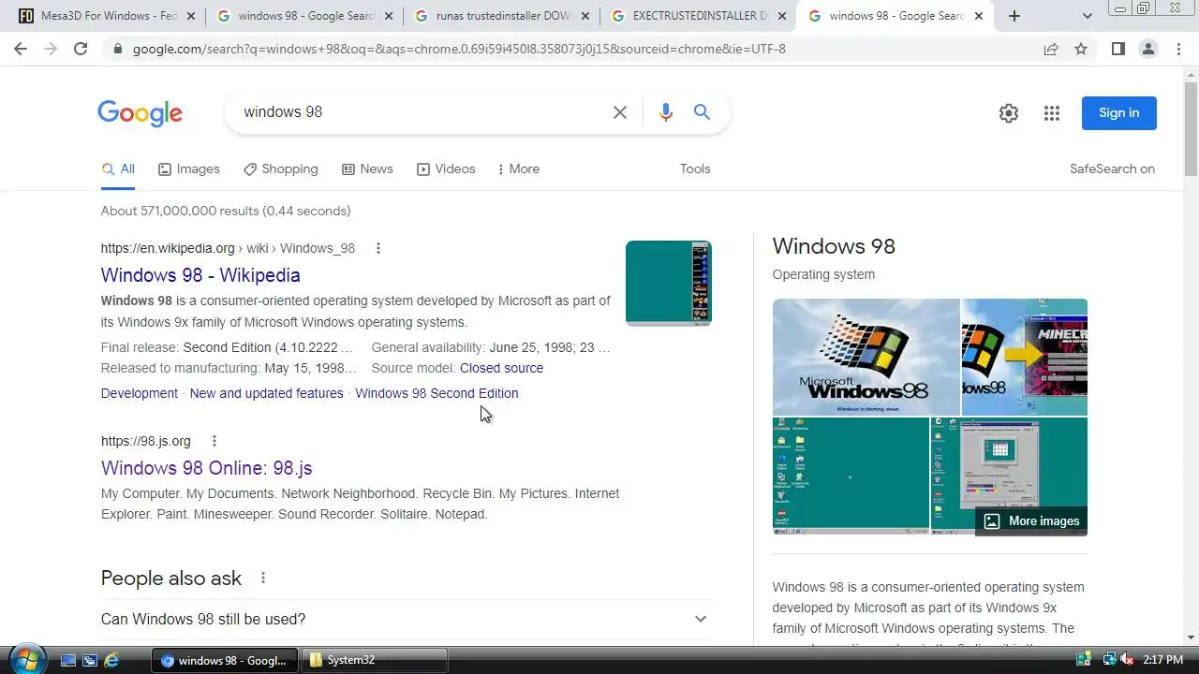The height and width of the screenshot is (674, 1199).
Task: Click the Windows Start orb
Action: click(x=25, y=658)
